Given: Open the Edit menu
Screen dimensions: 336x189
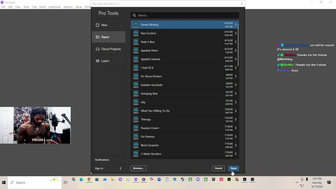Looking at the screenshot, I should pyautogui.click(x=10, y=7).
